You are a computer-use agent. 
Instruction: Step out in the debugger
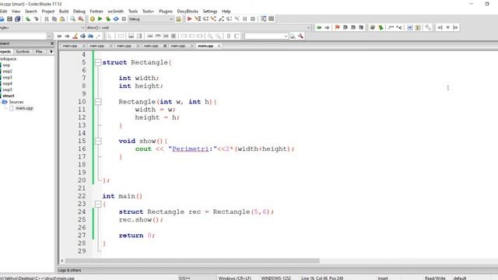(221, 19)
